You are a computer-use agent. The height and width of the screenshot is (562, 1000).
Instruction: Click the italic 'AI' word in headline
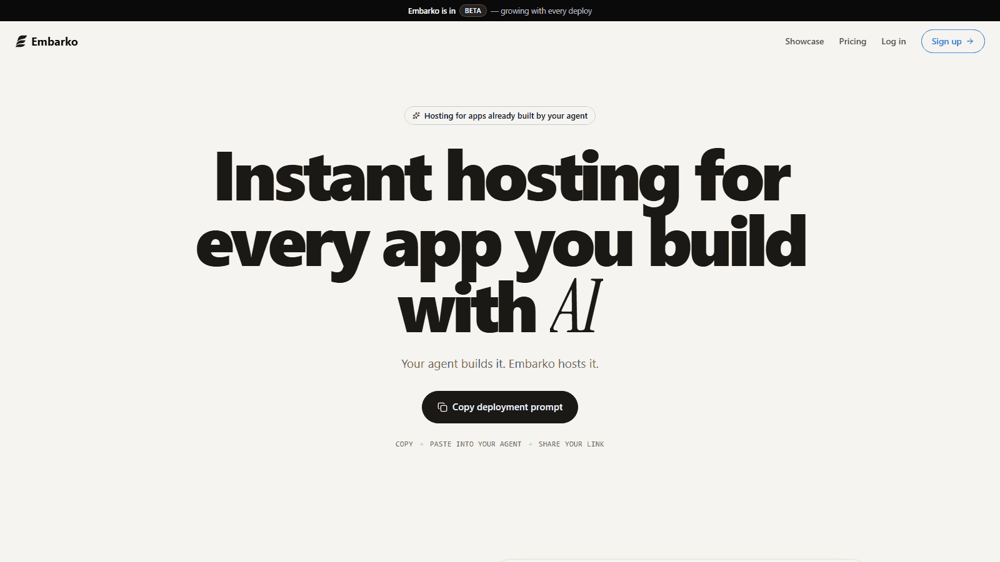(576, 306)
